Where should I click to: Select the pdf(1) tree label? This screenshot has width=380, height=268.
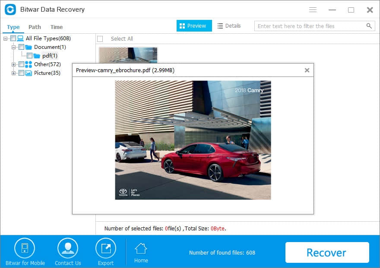[x=50, y=56]
